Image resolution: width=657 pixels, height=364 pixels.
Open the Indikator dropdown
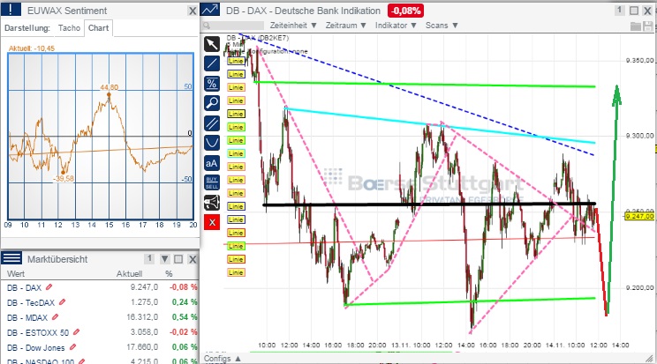point(396,26)
